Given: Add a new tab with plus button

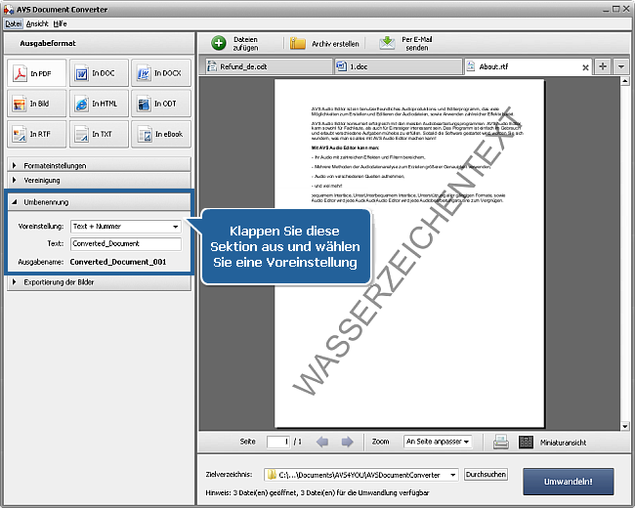Looking at the screenshot, I should tap(603, 66).
